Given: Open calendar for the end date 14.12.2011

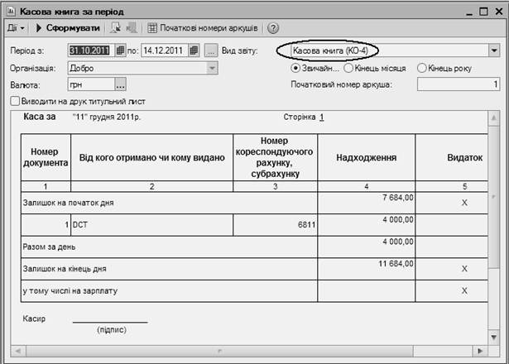Looking at the screenshot, I should (x=194, y=50).
